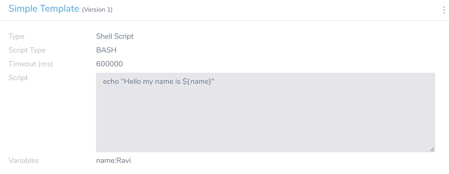Screen dimensions: 449x174
Task: Click the 600000 timeout value
Action: point(109,64)
